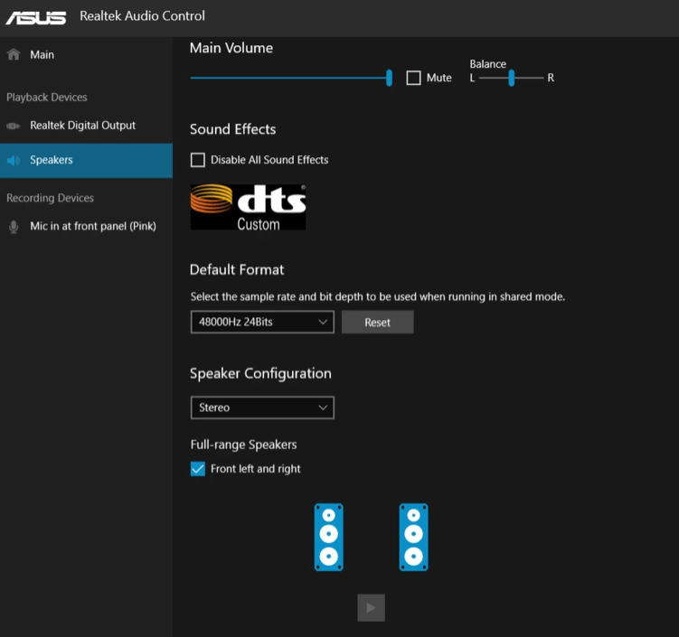
Task: Expand the Stereo speaker configuration dropdown
Action: [262, 407]
